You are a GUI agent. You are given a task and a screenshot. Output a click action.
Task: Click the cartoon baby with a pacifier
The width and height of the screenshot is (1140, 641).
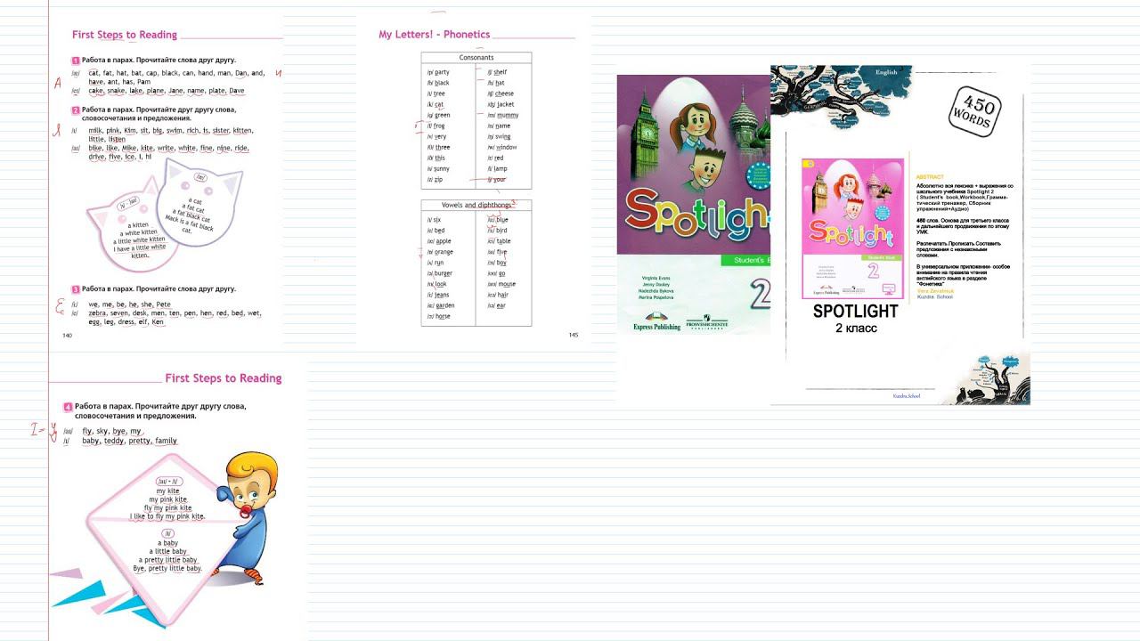[x=245, y=516]
